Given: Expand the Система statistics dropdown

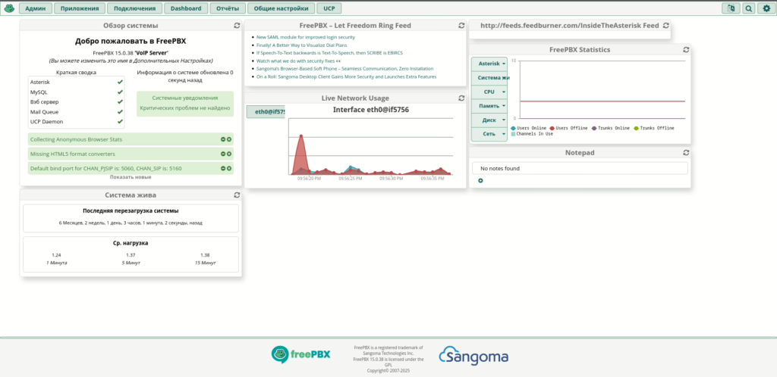Looking at the screenshot, I should click(489, 77).
